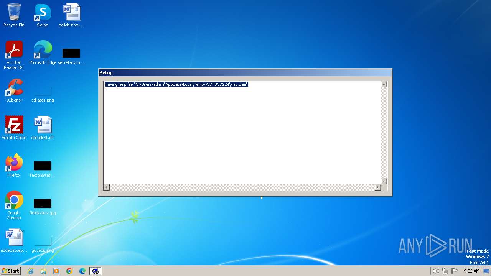The image size is (491, 276).
Task: Launch Skype from the desktop
Action: pyautogui.click(x=42, y=15)
